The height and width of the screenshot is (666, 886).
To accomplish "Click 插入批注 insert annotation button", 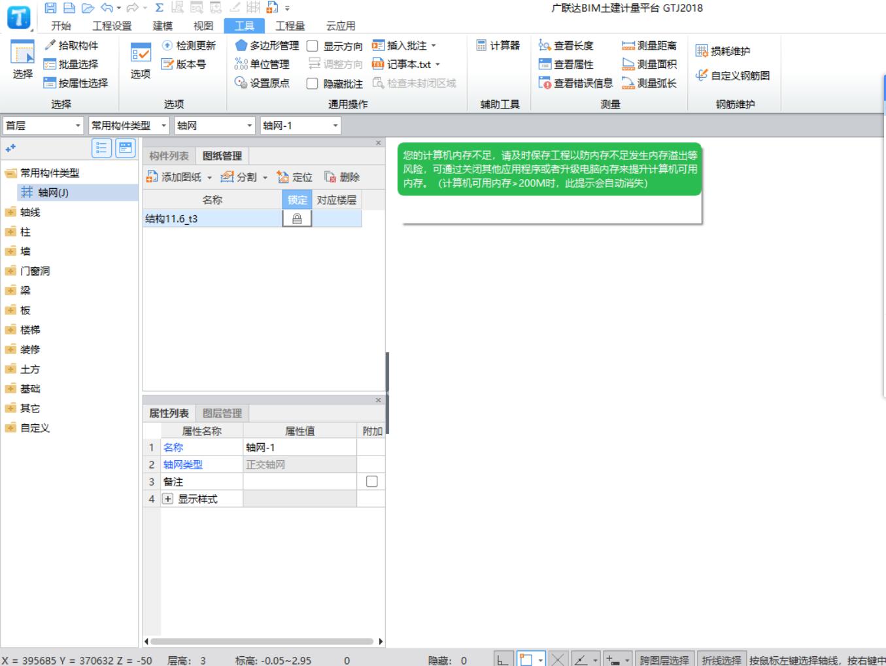I will pos(405,46).
